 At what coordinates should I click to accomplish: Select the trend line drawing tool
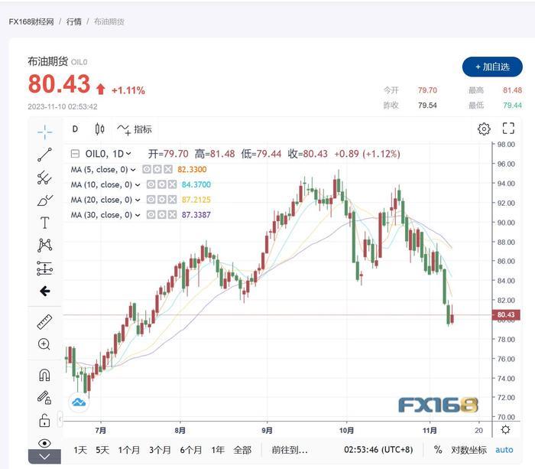click(x=44, y=155)
